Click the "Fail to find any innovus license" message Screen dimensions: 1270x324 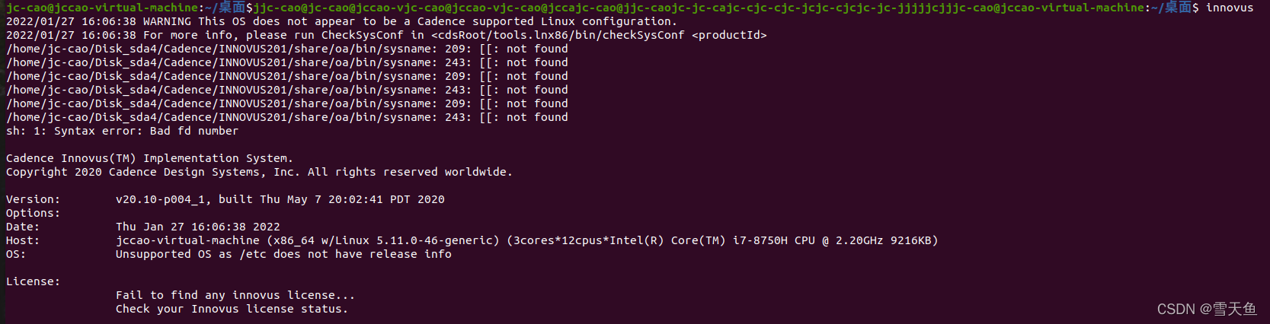click(x=235, y=295)
